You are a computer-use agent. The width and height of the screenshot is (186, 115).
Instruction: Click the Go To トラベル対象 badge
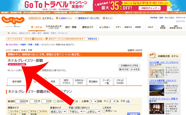click(17, 64)
